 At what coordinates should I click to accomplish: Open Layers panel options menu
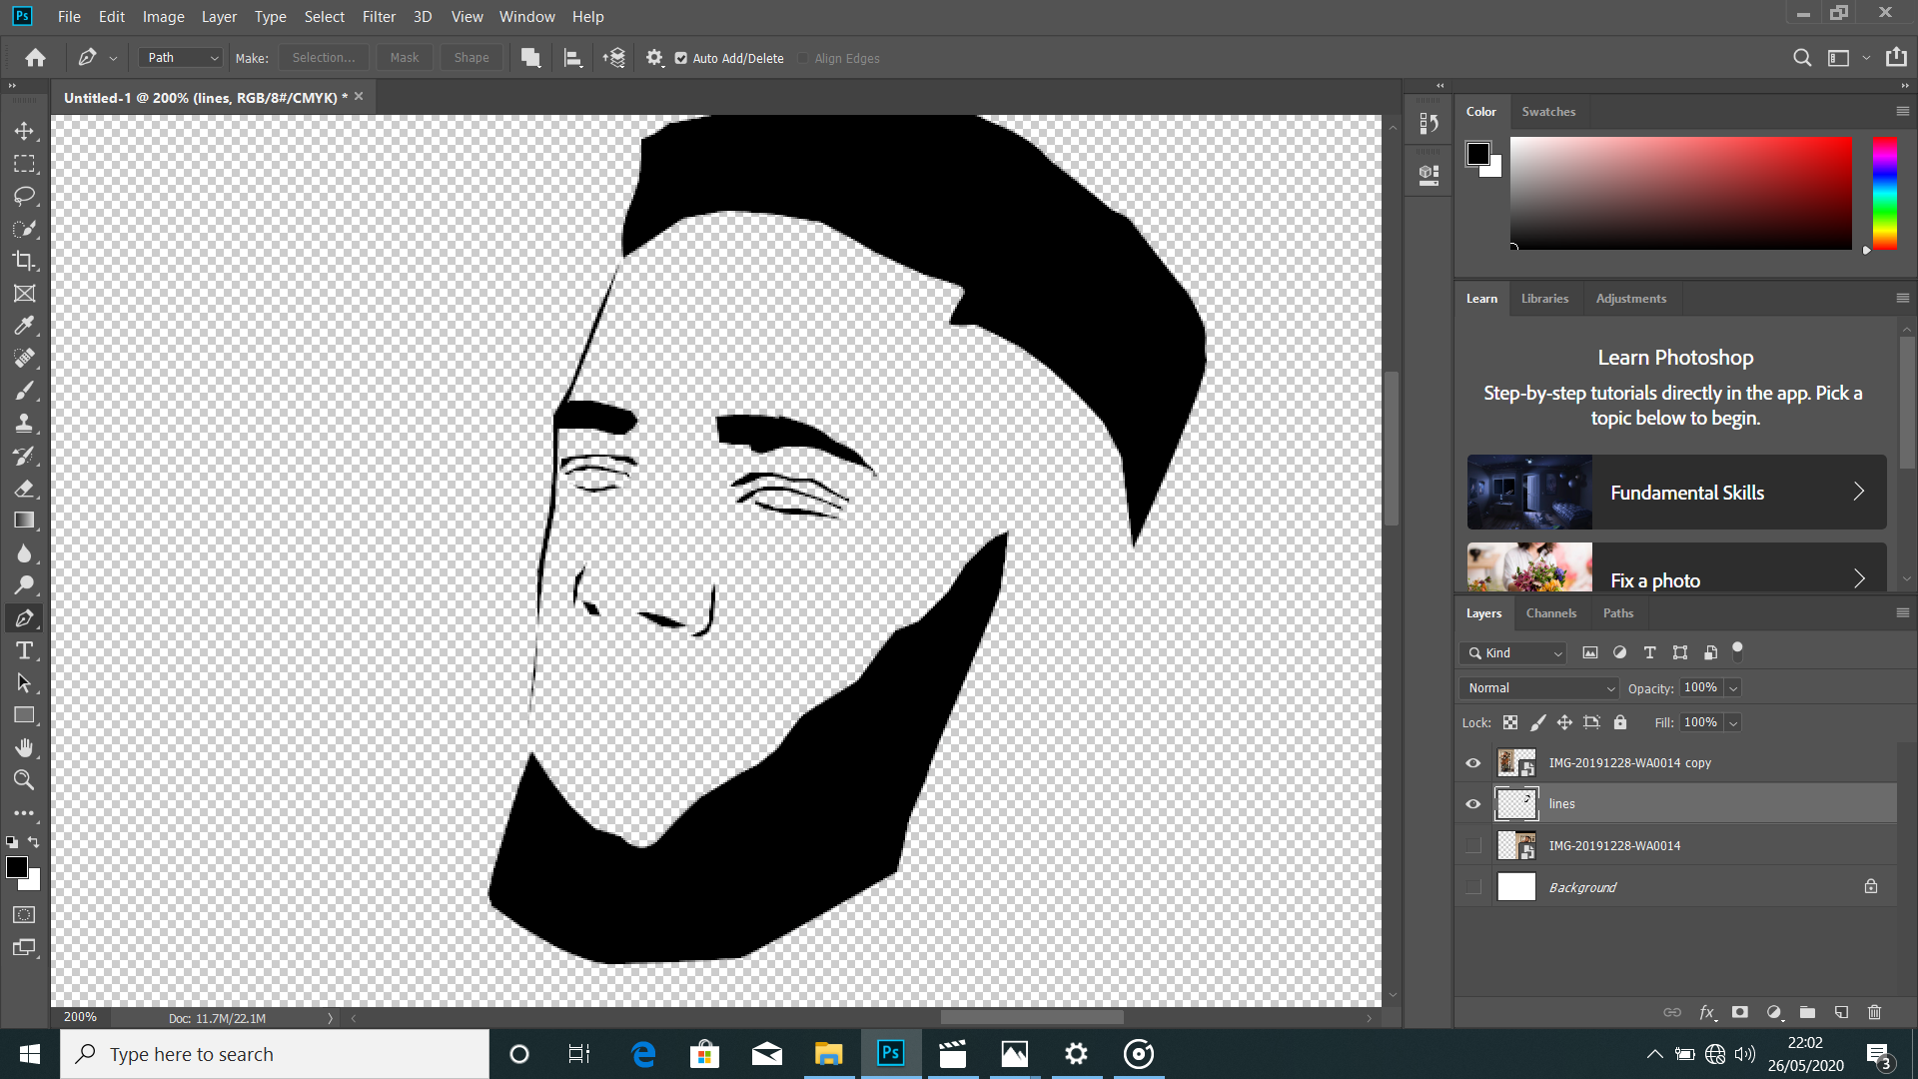click(1902, 613)
